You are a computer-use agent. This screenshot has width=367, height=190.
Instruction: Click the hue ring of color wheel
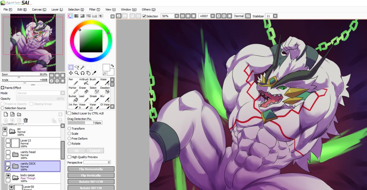(x=91, y=23)
